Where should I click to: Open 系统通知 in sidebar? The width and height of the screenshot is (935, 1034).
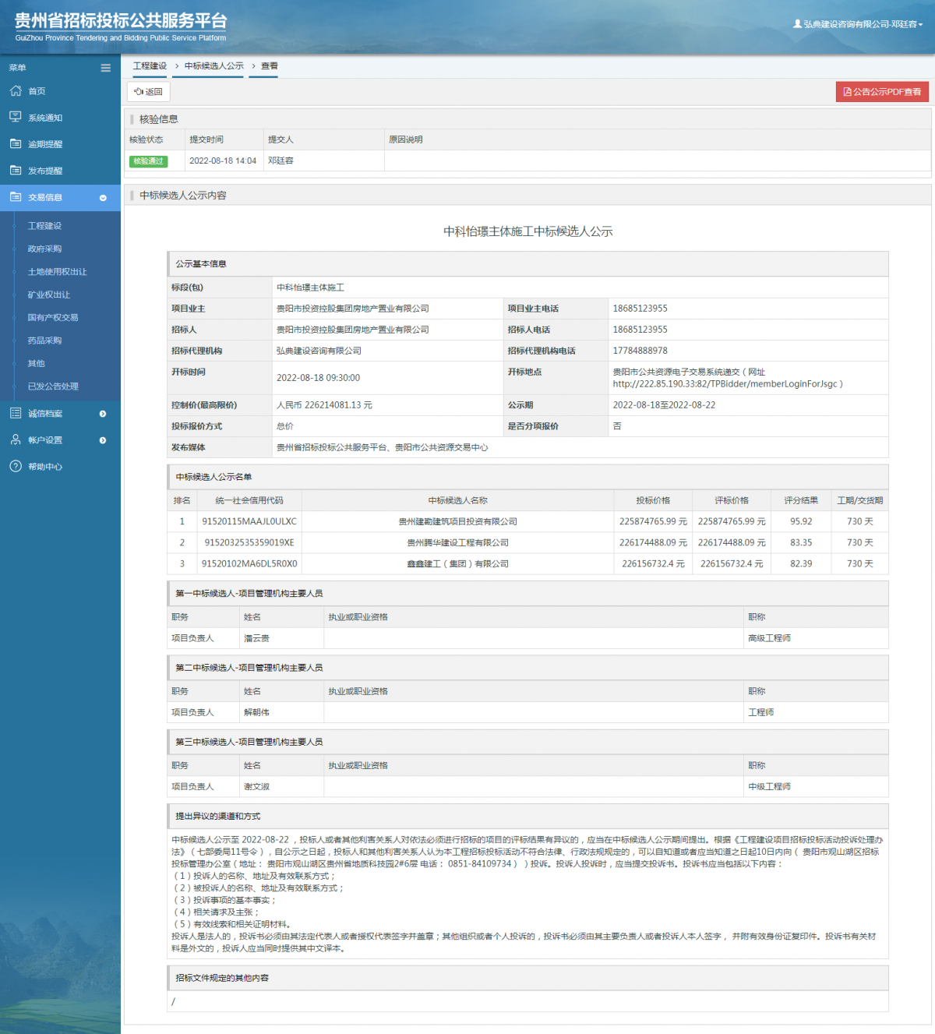45,118
